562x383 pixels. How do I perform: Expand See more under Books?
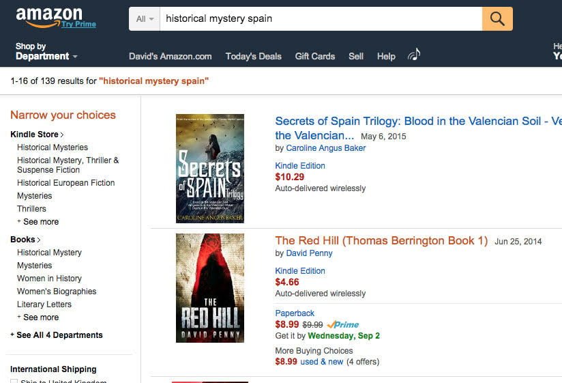tap(40, 317)
